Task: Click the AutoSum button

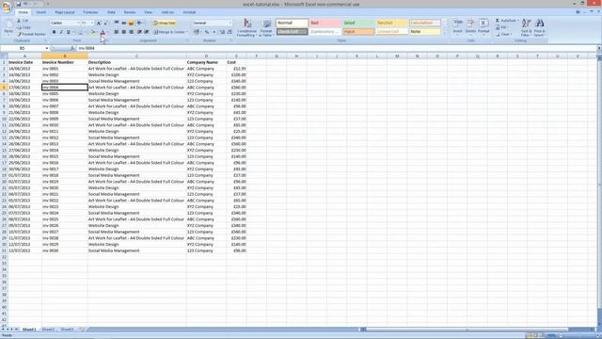Action: (x=506, y=21)
